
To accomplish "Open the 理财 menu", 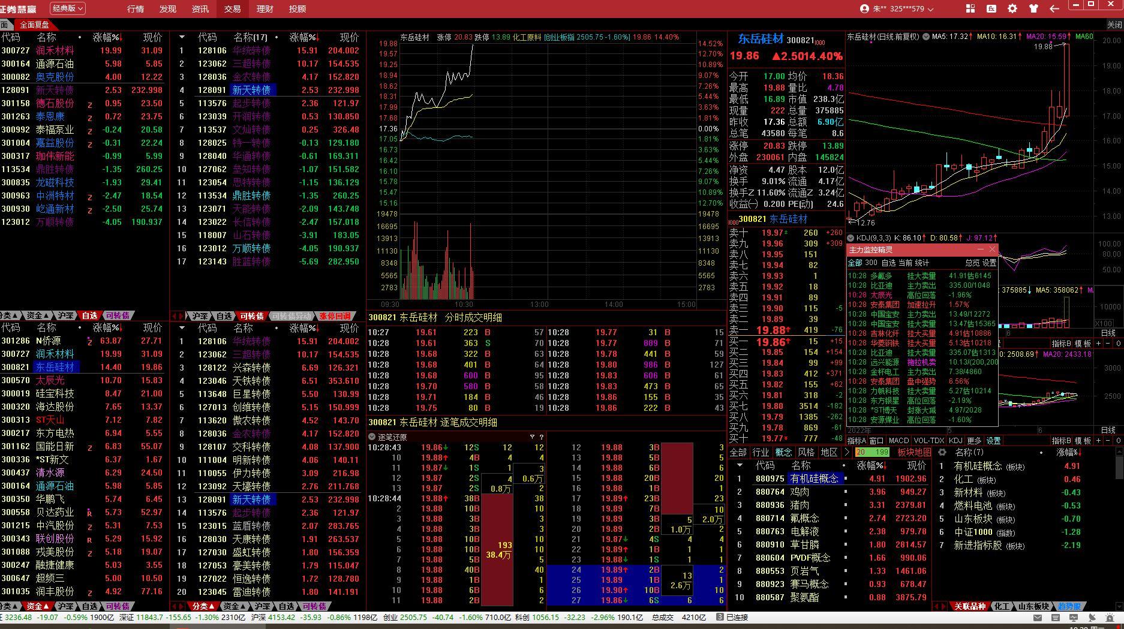I will click(x=265, y=9).
